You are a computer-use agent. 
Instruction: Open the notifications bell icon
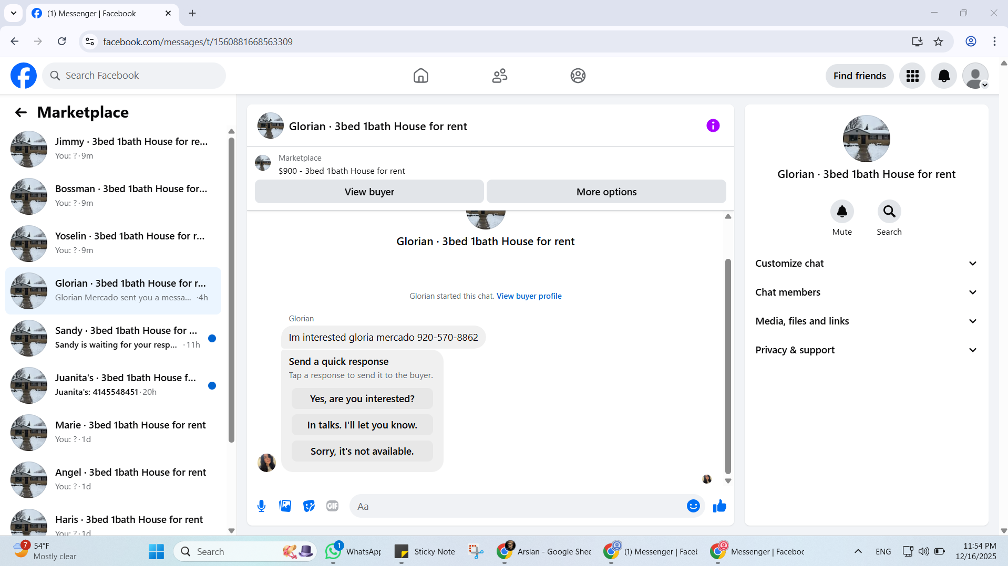pos(944,76)
